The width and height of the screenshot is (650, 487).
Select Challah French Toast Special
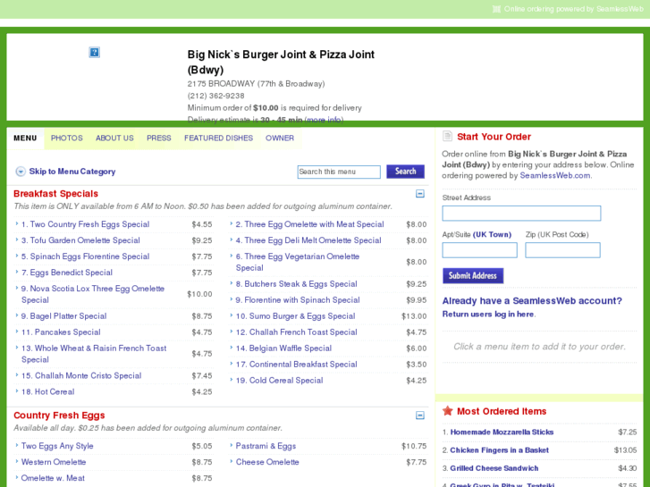coord(297,332)
